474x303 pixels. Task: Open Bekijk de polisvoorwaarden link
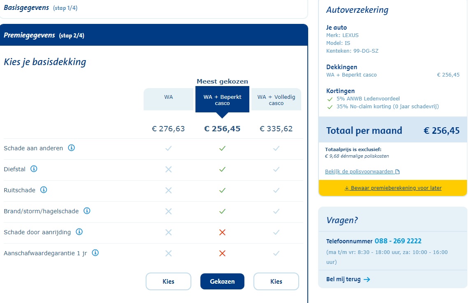tap(360, 172)
